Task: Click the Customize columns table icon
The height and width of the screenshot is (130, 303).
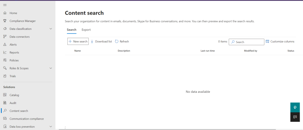Action: pyautogui.click(x=267, y=41)
